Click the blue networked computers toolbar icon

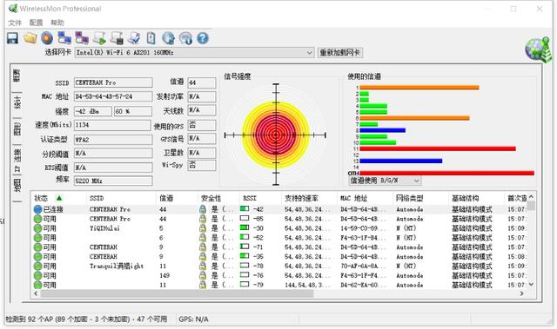pos(64,38)
